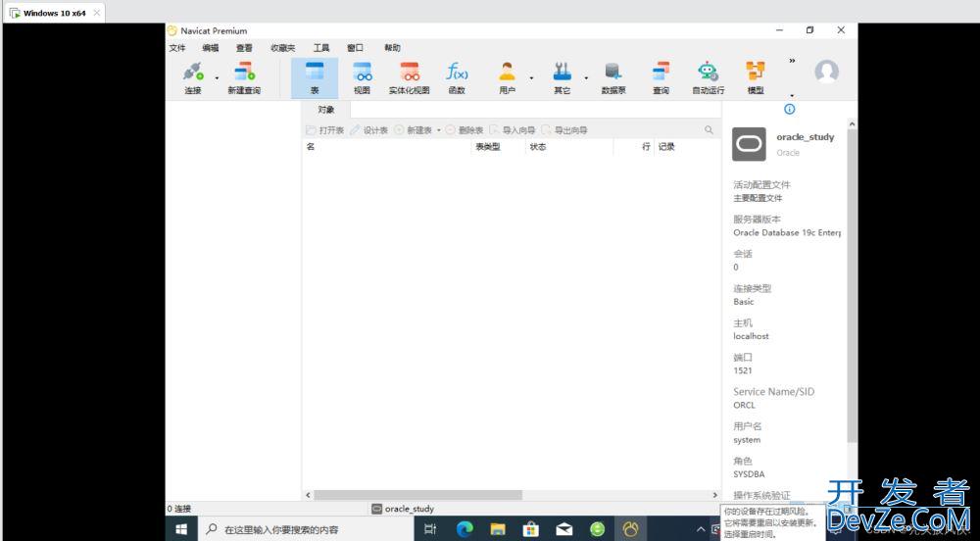Click the 记录 record column header
Image resolution: width=980 pixels, height=541 pixels.
[666, 147]
